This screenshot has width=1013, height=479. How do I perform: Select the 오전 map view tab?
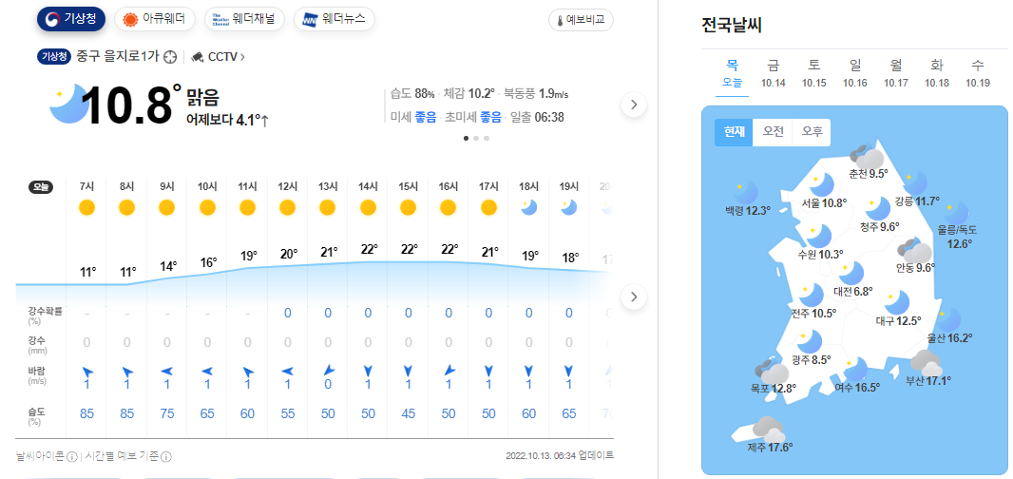tap(773, 132)
